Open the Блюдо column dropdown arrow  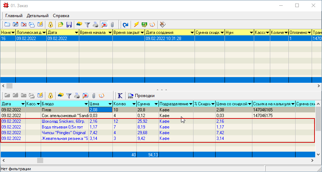(85, 104)
